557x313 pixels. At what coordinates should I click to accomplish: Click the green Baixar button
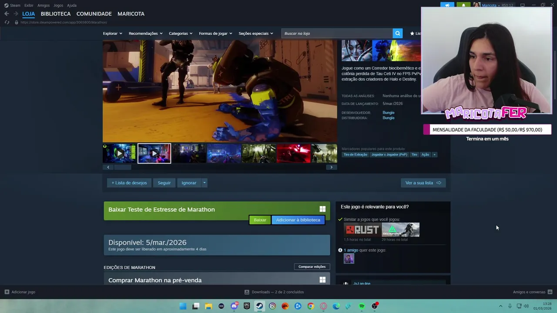tap(260, 220)
